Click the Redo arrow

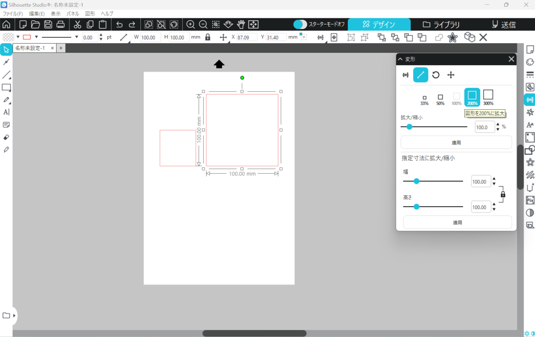pyautogui.click(x=132, y=25)
